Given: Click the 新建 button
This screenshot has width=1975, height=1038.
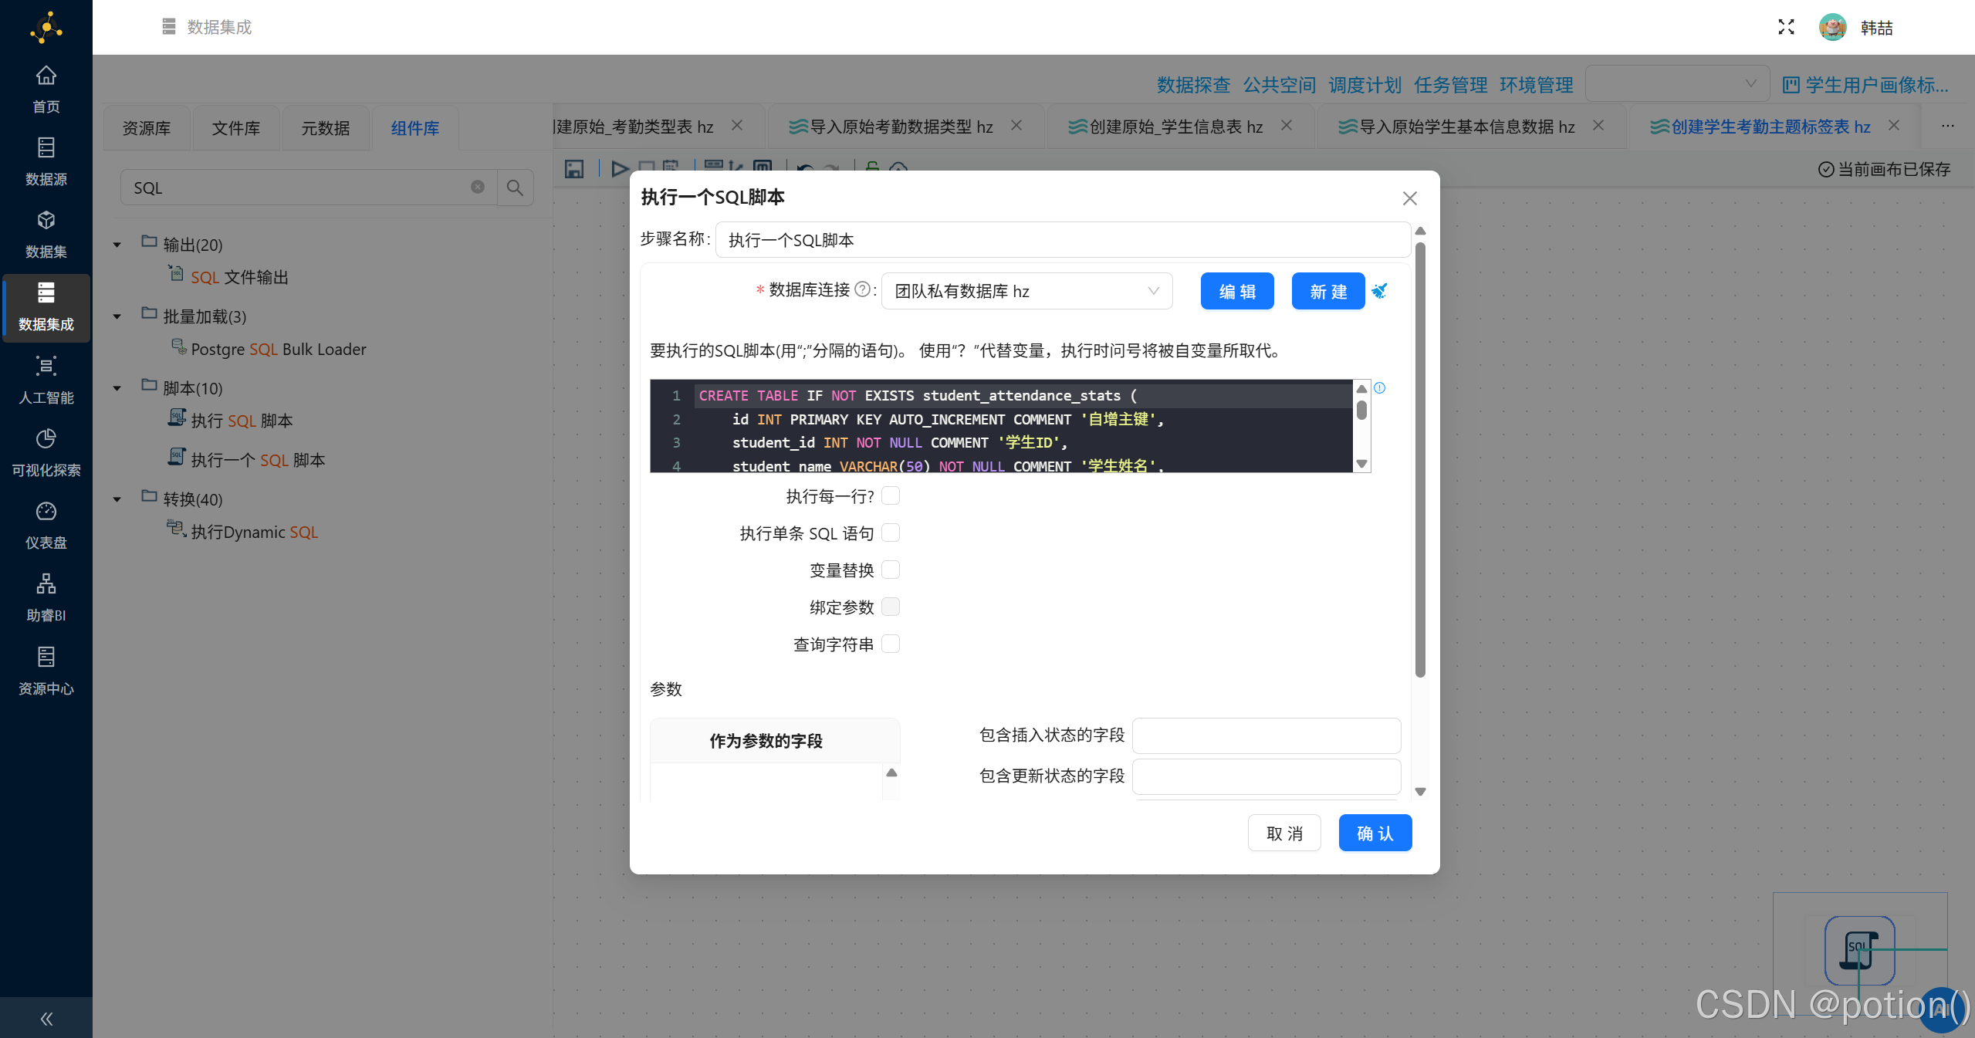Looking at the screenshot, I should tap(1328, 291).
